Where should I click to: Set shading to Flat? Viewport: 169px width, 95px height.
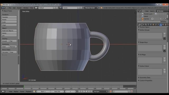(13, 41)
